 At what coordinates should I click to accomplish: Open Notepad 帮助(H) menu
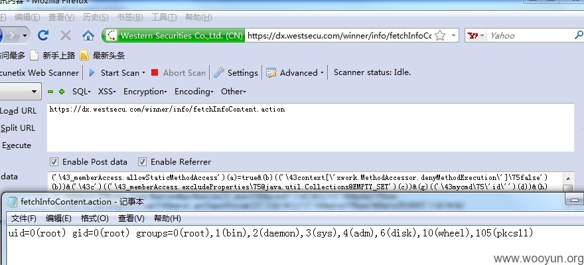click(167, 219)
